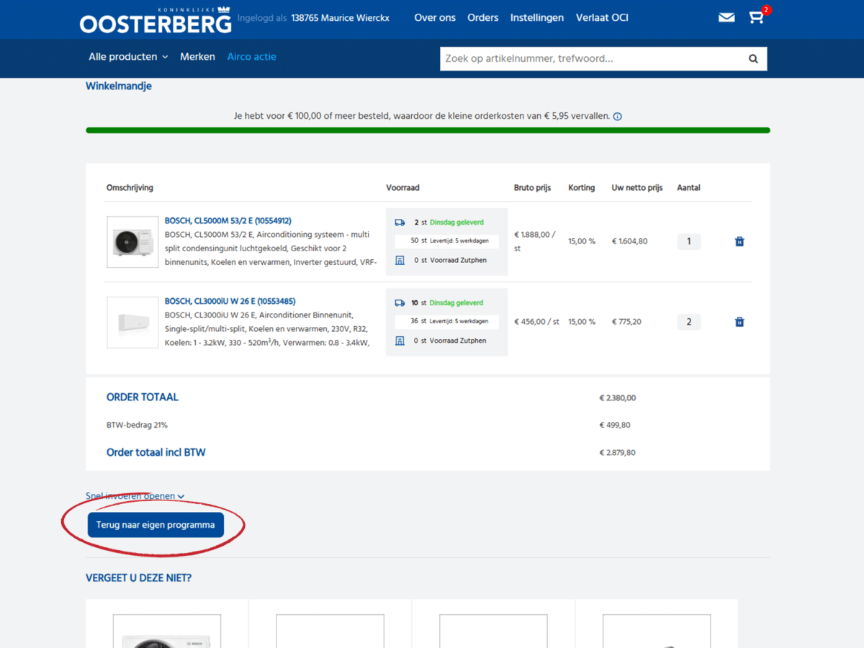Open Instellingen
864x648 pixels.
(x=537, y=17)
